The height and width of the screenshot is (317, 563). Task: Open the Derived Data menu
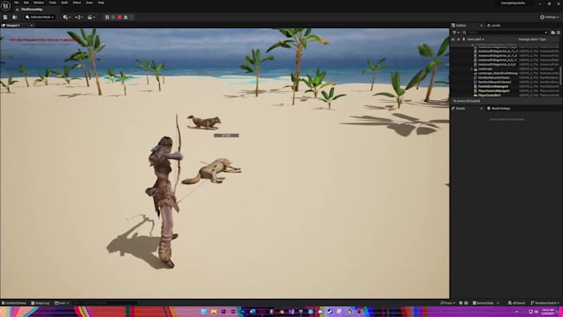pos(485,303)
